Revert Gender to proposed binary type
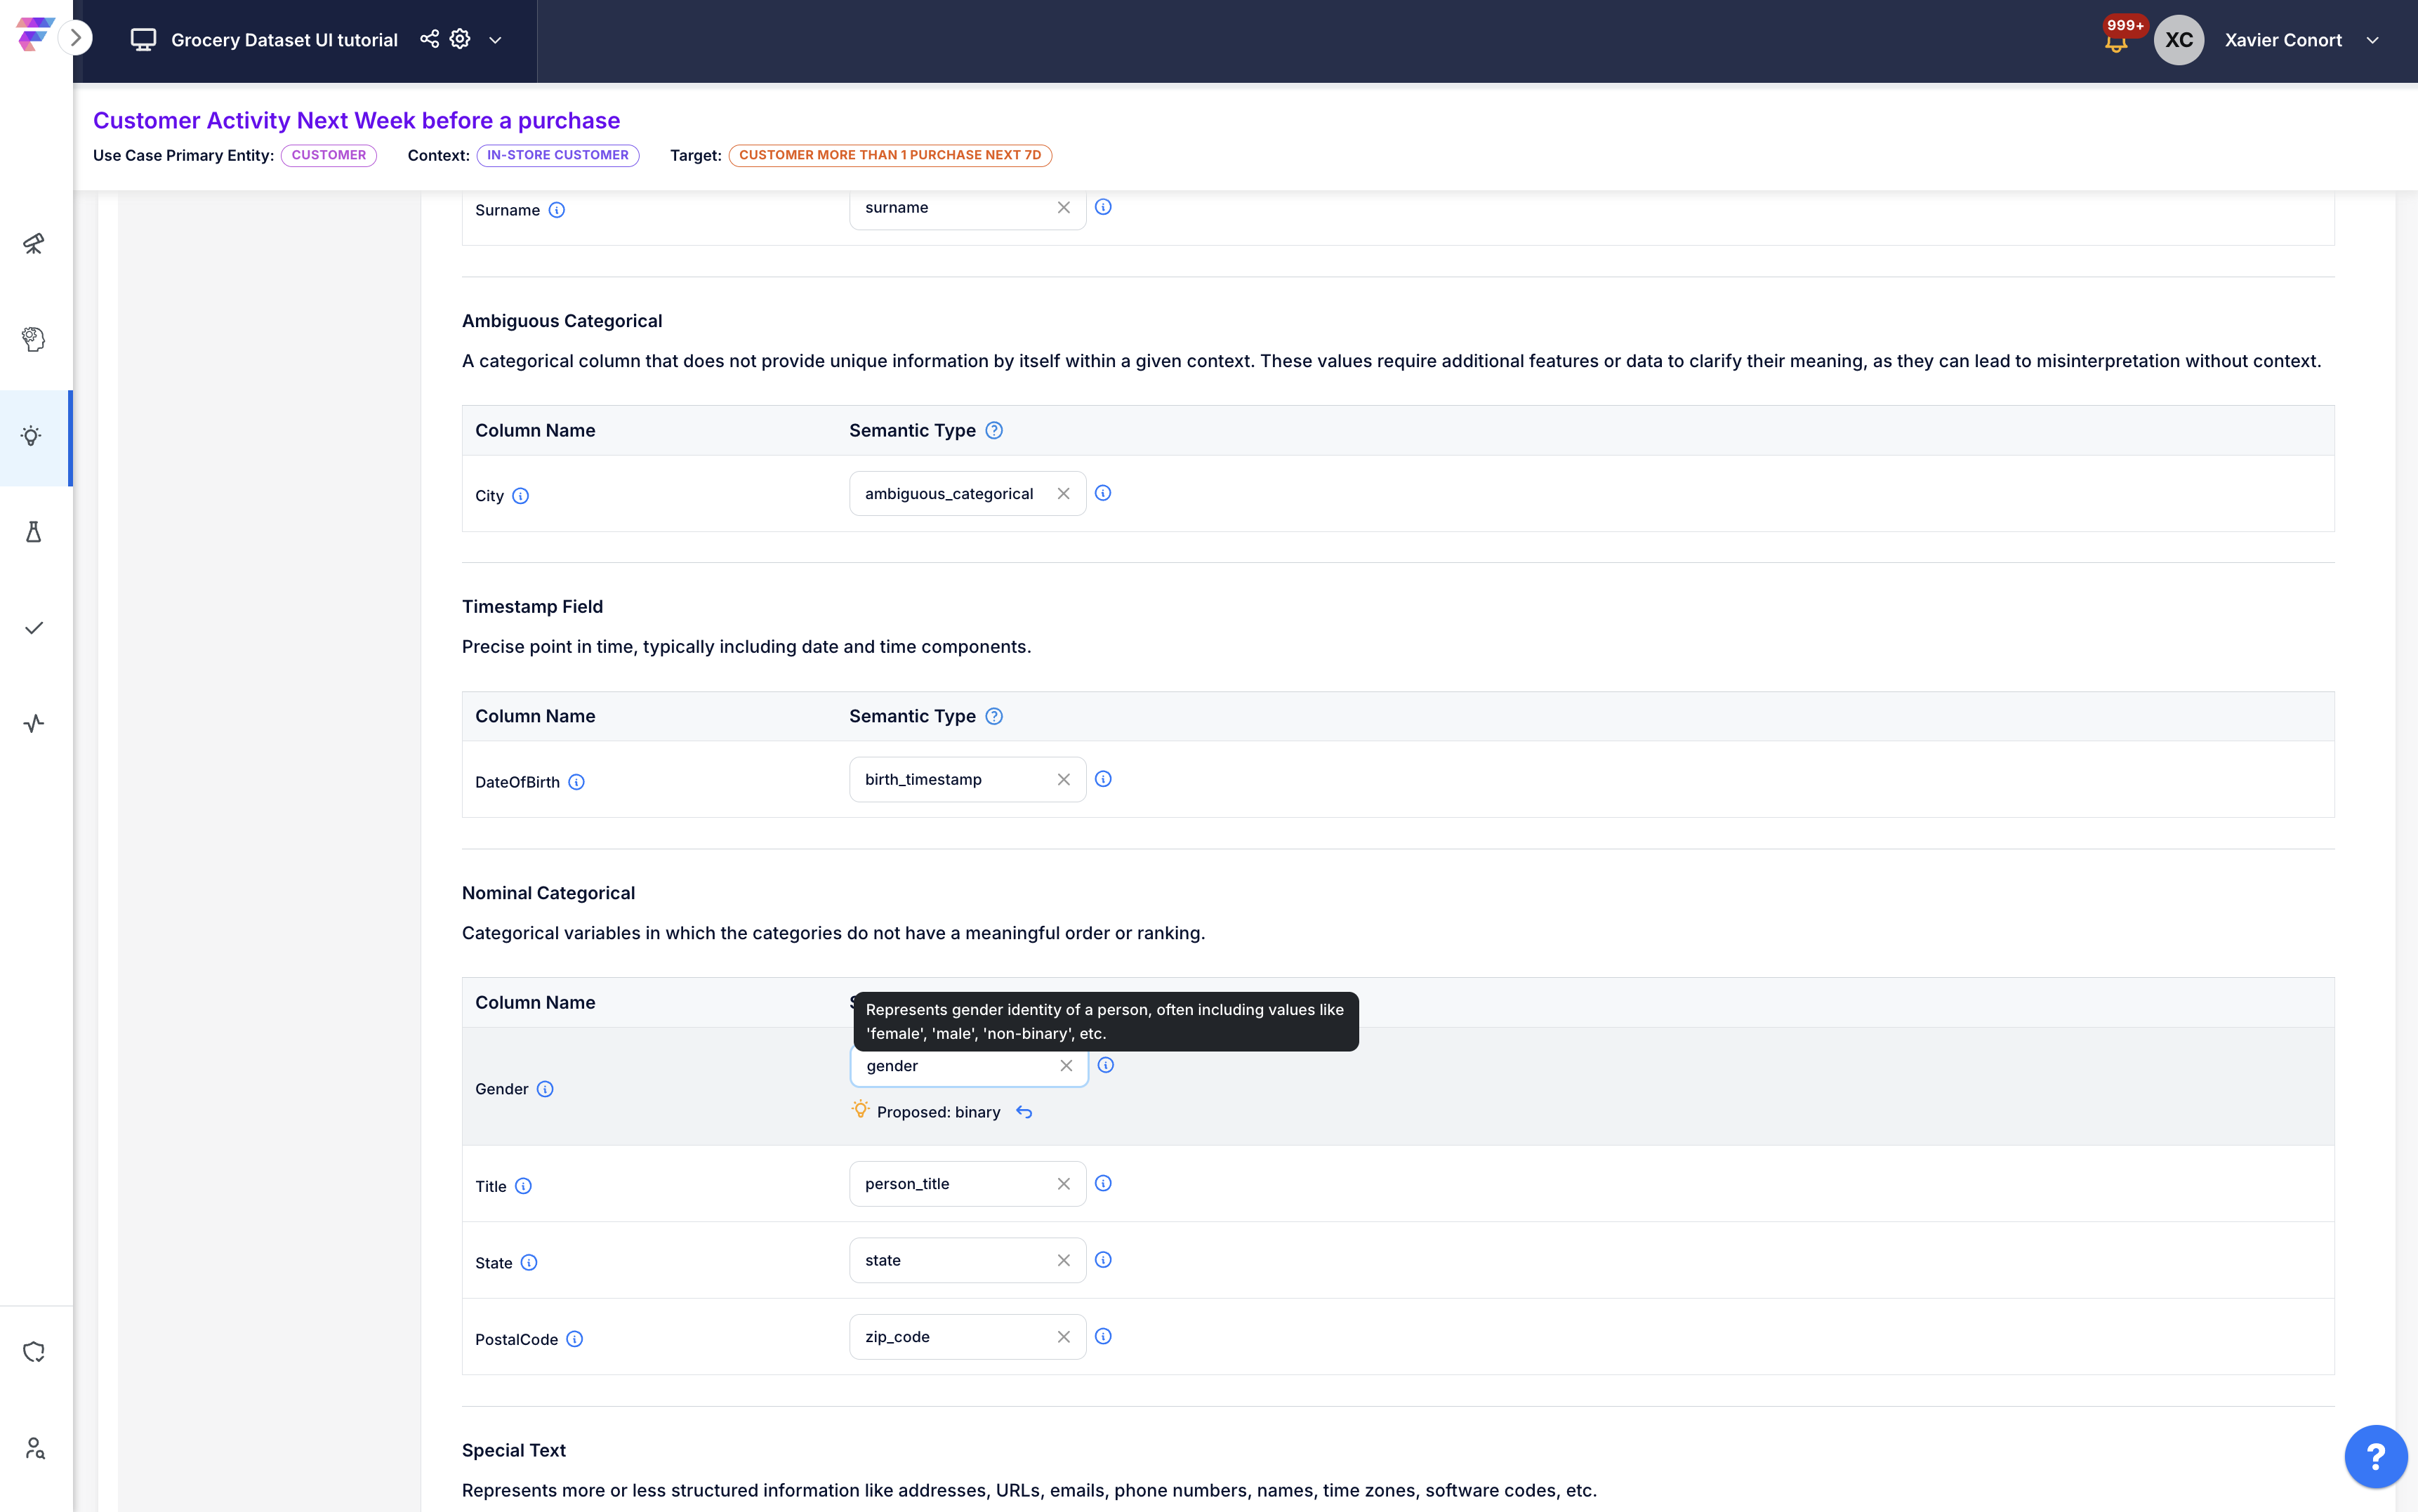Viewport: 2418px width, 1512px height. (1024, 1112)
